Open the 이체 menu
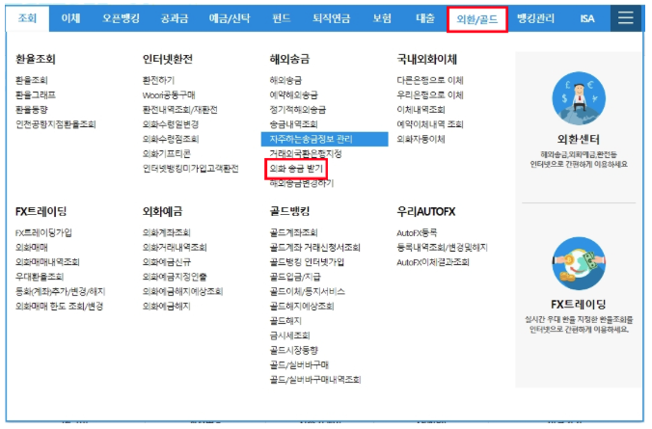Viewport: 652px width, 429px height. tap(70, 18)
